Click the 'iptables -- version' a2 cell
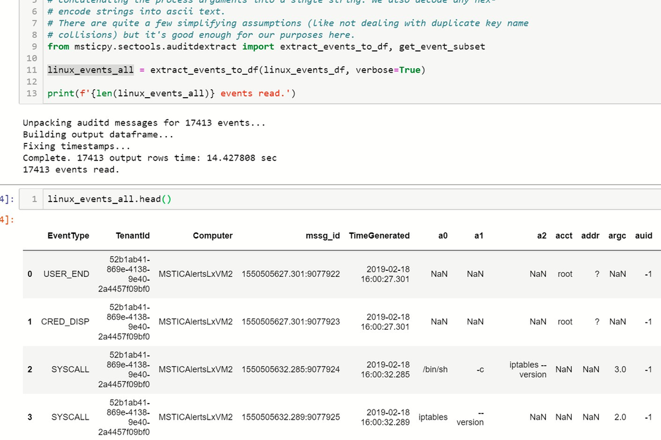 coord(528,370)
